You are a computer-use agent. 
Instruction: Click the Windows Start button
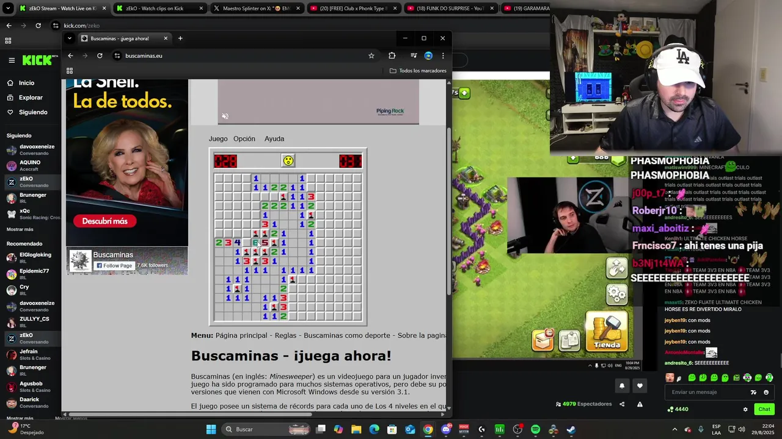click(x=211, y=429)
